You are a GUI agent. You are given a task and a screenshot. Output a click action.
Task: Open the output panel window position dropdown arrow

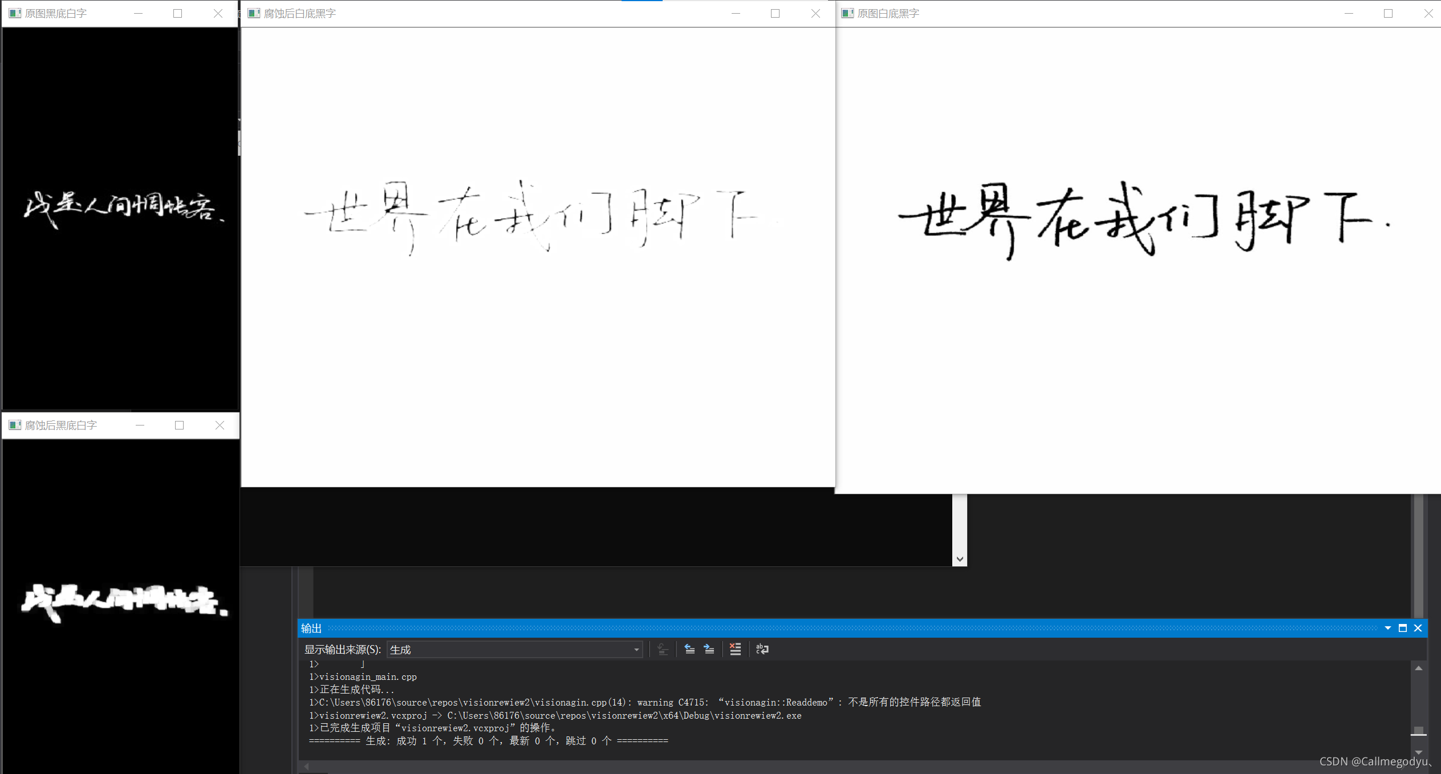[x=1387, y=628]
